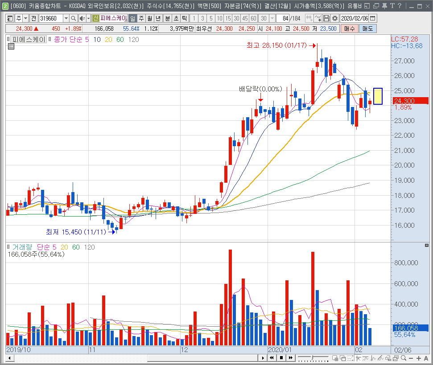433x365 pixels.
Task: Click the candle count 84 field
Action: [283, 18]
